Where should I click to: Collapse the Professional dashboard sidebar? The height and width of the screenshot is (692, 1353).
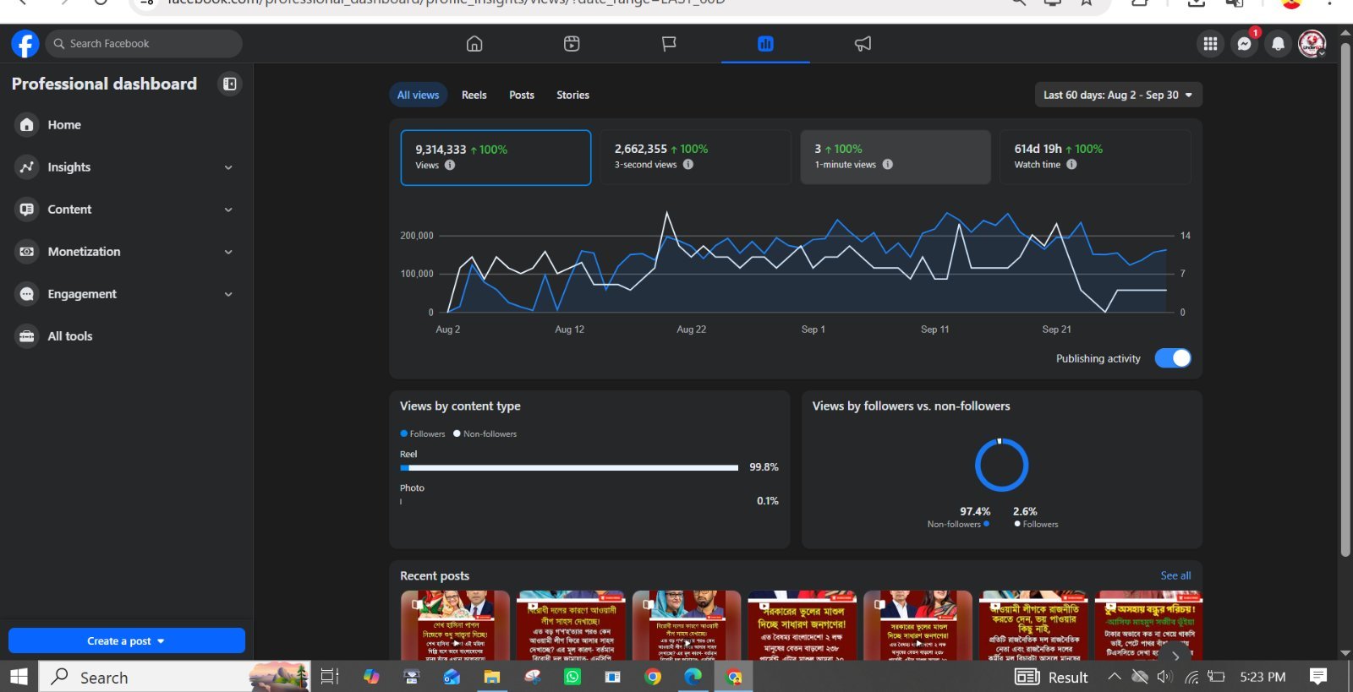point(229,84)
